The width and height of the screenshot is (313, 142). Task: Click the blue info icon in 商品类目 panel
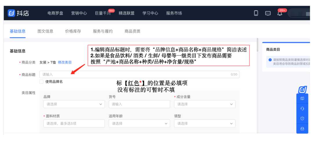(x=270, y=59)
